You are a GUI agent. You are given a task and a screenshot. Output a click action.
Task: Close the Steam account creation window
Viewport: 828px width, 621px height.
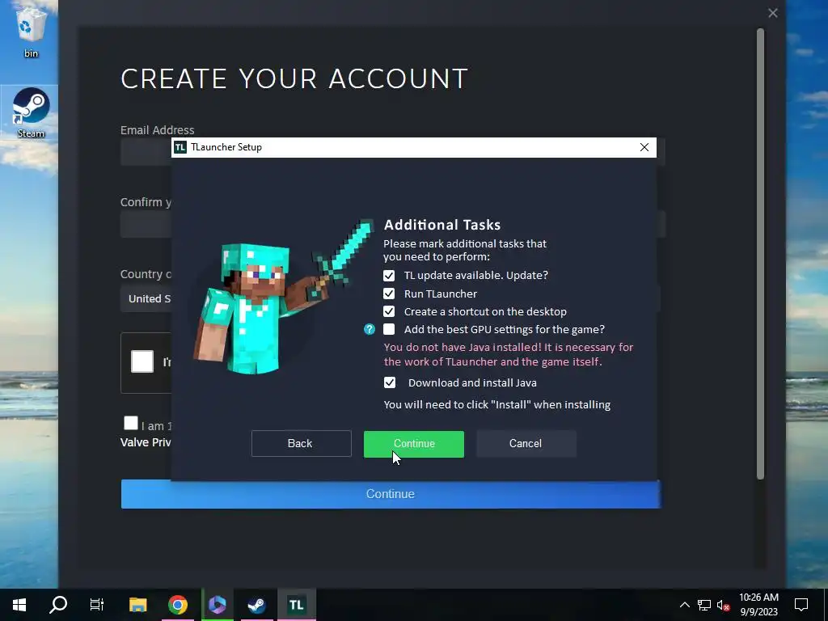[x=772, y=13]
